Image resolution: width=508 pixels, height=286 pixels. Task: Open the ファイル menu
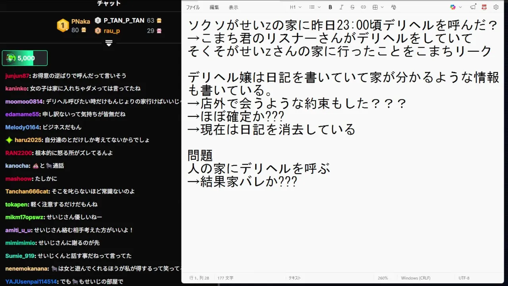click(193, 7)
